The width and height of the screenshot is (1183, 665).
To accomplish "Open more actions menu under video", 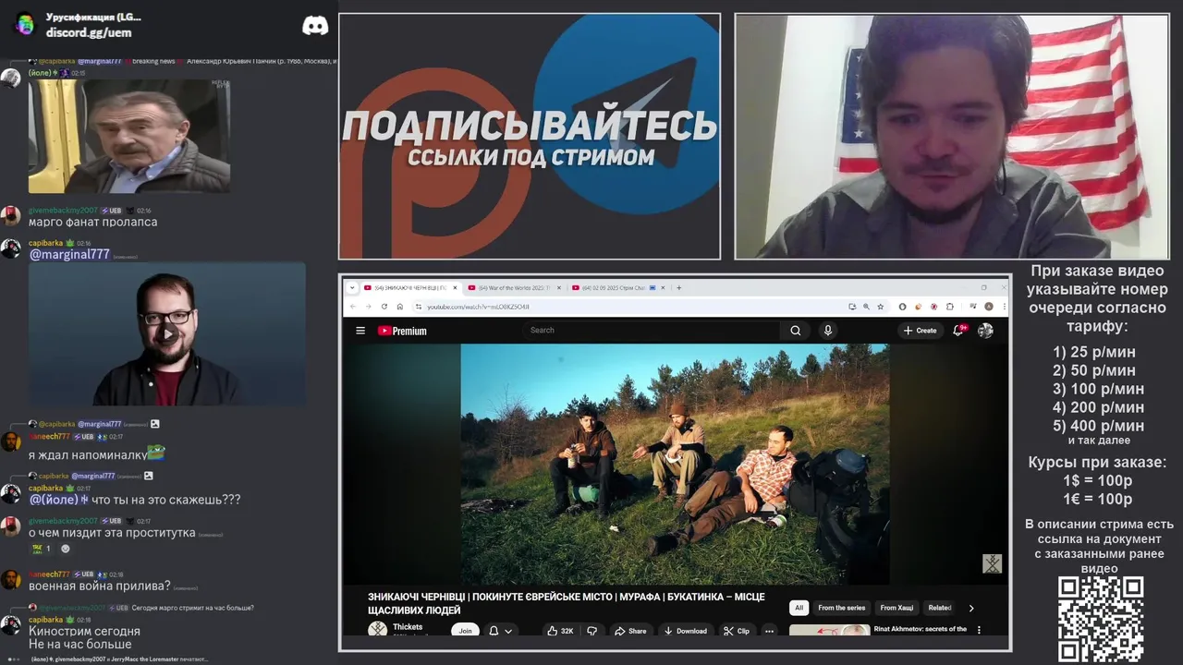I will pyautogui.click(x=769, y=631).
